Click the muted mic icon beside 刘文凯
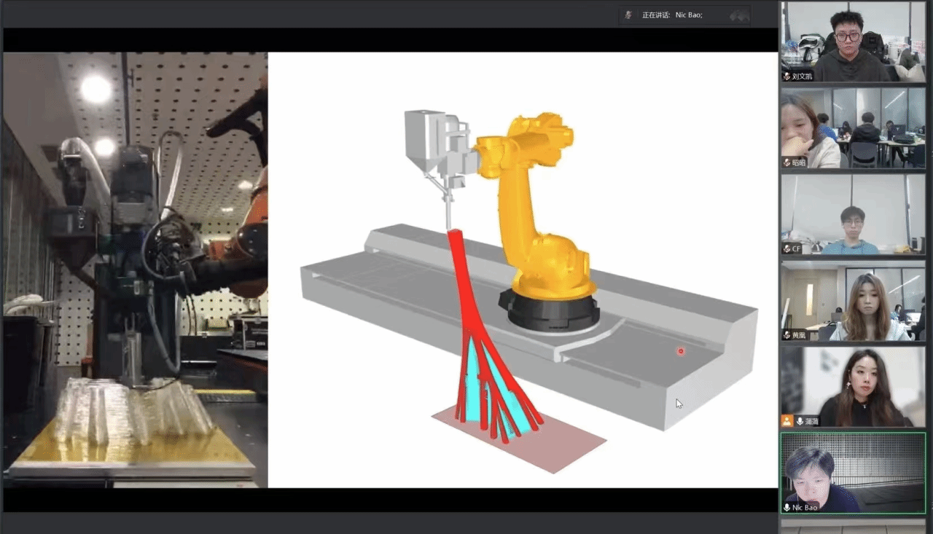Image resolution: width=933 pixels, height=534 pixels. pos(787,76)
